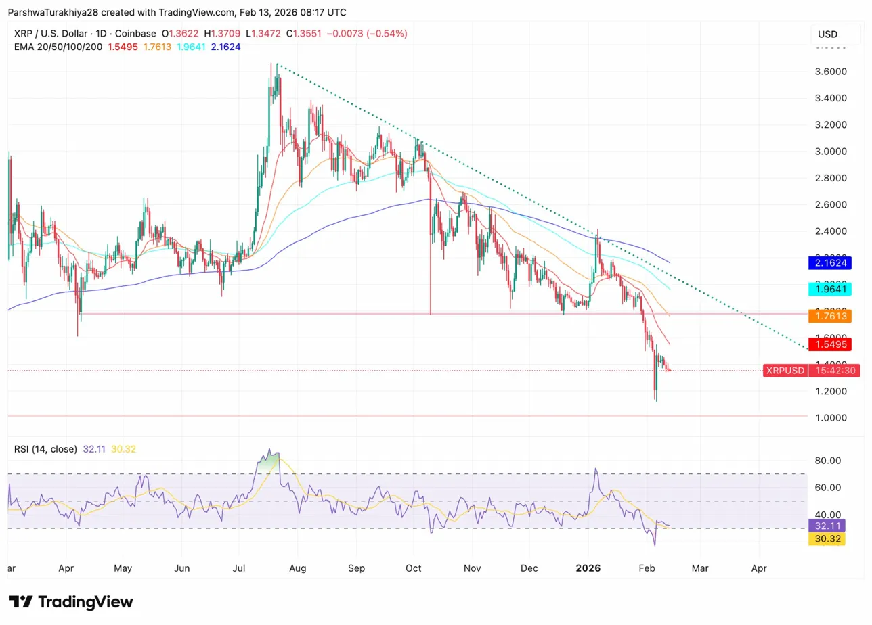Open the XRP / U.S. Dollar symbol title
The width and height of the screenshot is (872, 625).
coord(52,33)
